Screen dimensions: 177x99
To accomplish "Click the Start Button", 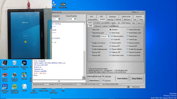I will (122, 79).
